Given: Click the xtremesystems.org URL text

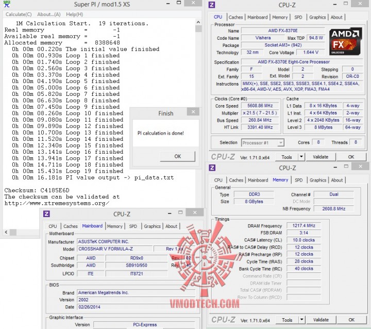Looking at the screenshot, I should pyautogui.click(x=57, y=203).
